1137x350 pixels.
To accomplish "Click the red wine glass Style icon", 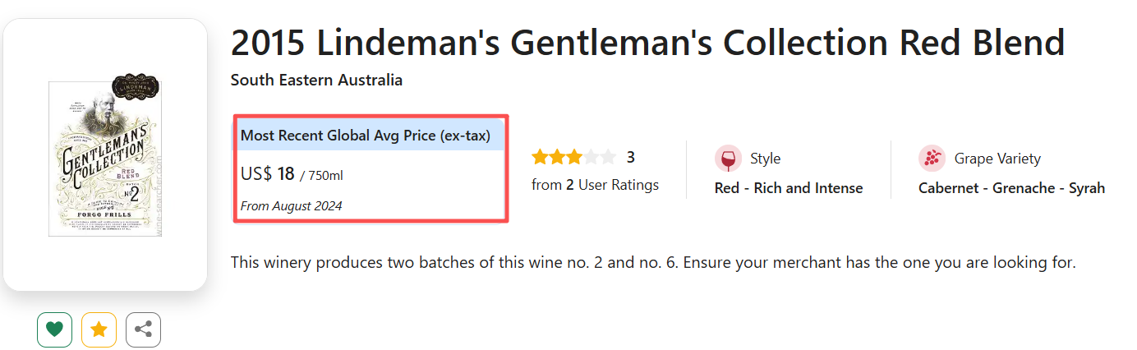I will pyautogui.click(x=728, y=159).
